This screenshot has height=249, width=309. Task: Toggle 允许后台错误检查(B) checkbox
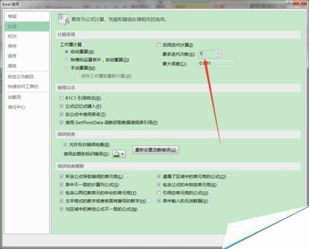(66, 145)
